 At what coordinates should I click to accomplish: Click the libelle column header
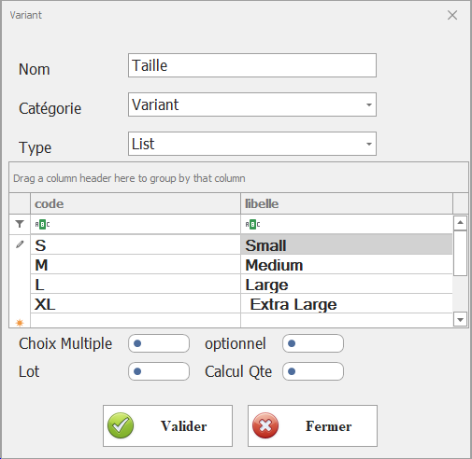pos(347,203)
